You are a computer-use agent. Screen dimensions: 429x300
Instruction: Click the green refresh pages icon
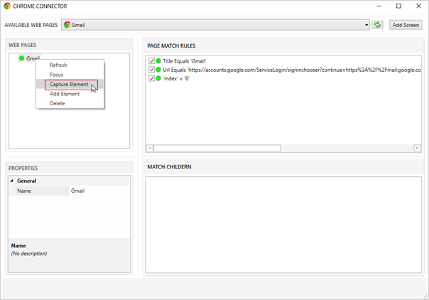(x=377, y=25)
